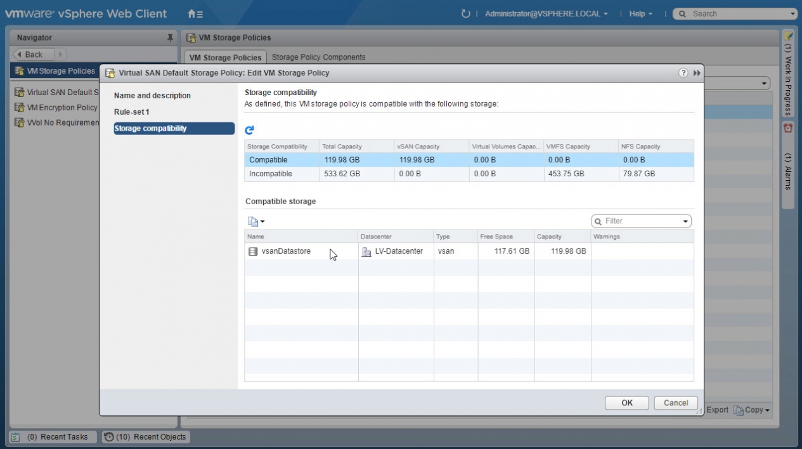Viewport: 802px width, 449px height.
Task: Go to Name and description step
Action: click(152, 96)
